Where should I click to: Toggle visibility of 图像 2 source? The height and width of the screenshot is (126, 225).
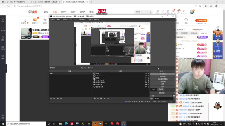coord(145,73)
